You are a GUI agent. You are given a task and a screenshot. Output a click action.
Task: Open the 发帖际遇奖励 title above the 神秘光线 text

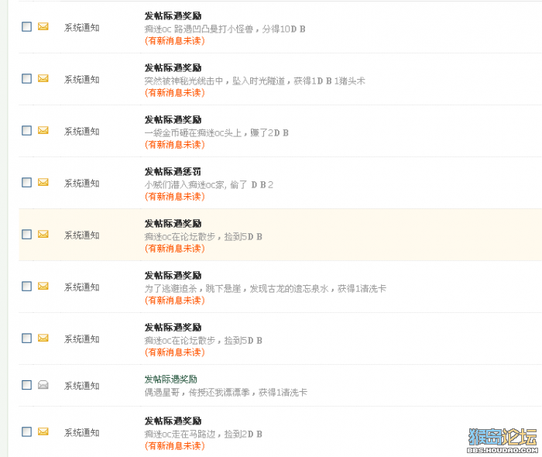[173, 67]
